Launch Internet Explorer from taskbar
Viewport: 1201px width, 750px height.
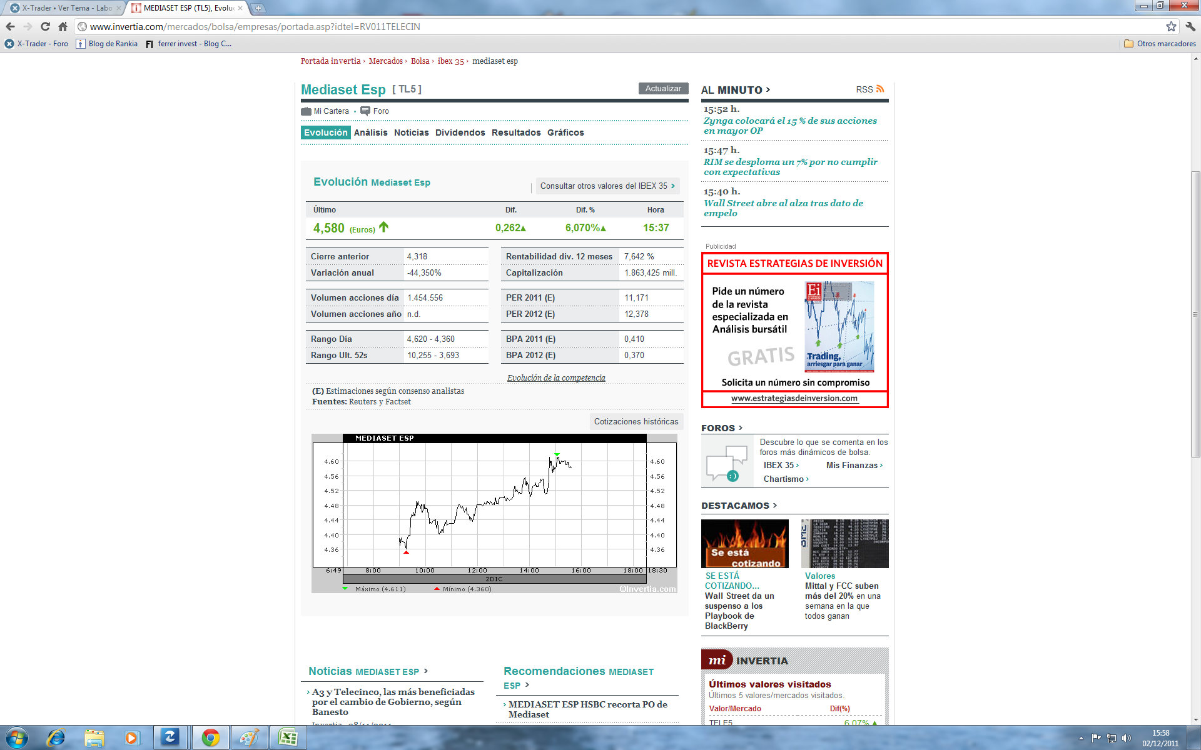(56, 737)
